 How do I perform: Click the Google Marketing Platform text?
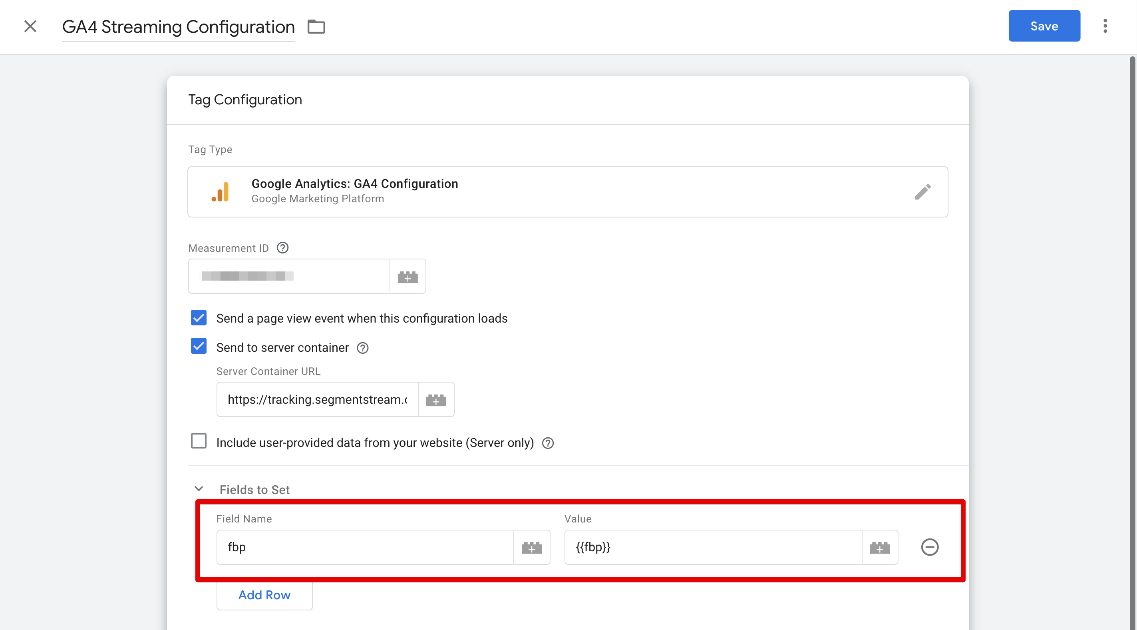[x=318, y=199]
